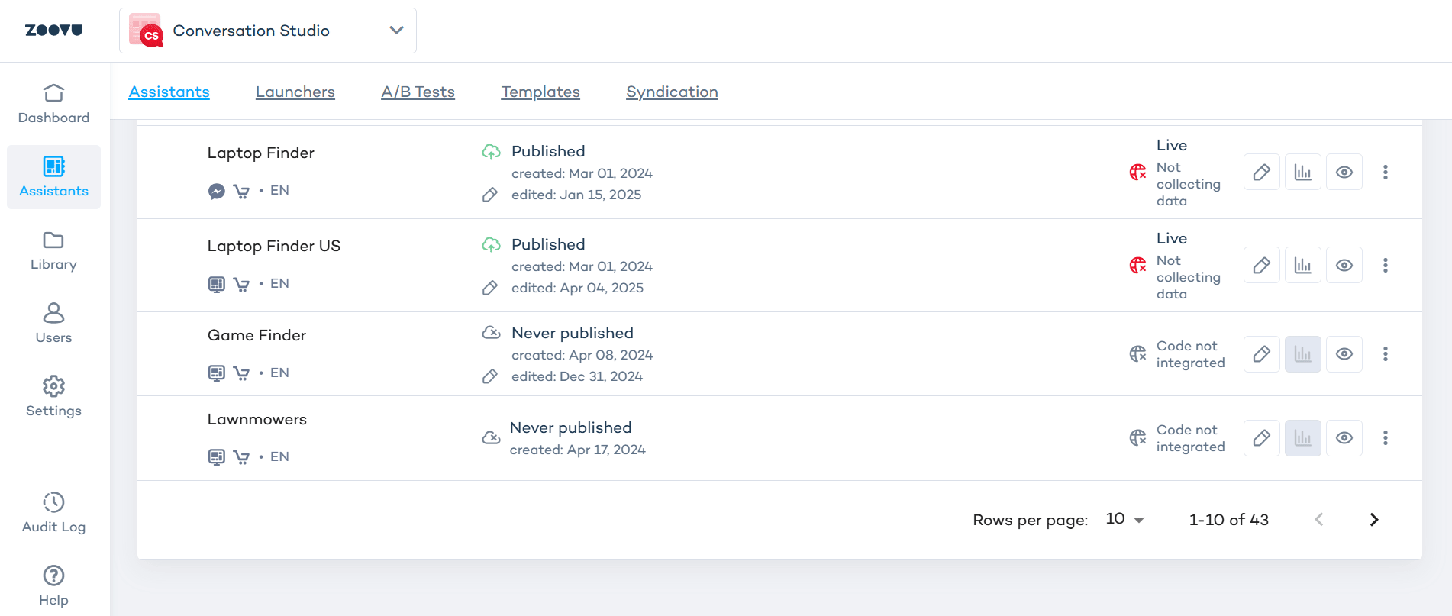
Task: Click the Not collecting data status for Laptop Finder US
Action: (x=1189, y=277)
